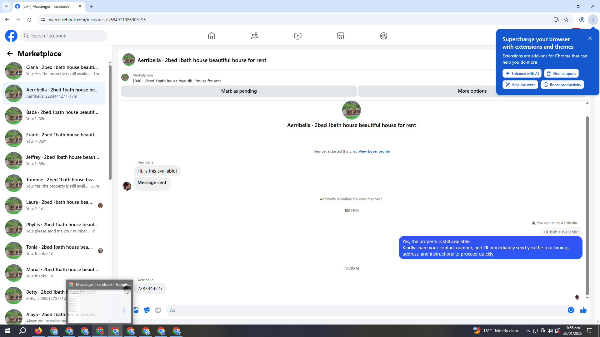The width and height of the screenshot is (600, 337).
Task: Open the View buyer profile link
Action: (374, 151)
